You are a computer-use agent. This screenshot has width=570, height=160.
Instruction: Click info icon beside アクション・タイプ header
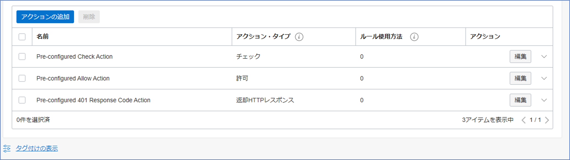tap(299, 37)
